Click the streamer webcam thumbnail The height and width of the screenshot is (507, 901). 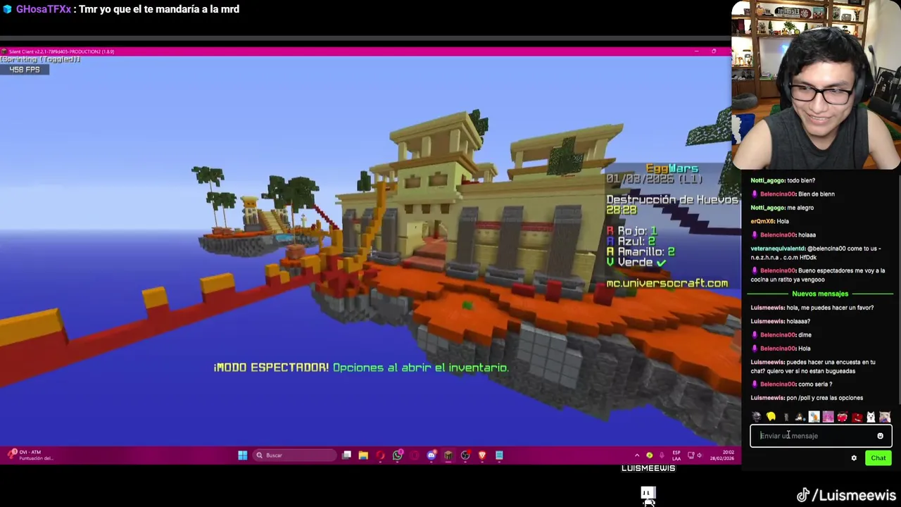click(x=816, y=86)
